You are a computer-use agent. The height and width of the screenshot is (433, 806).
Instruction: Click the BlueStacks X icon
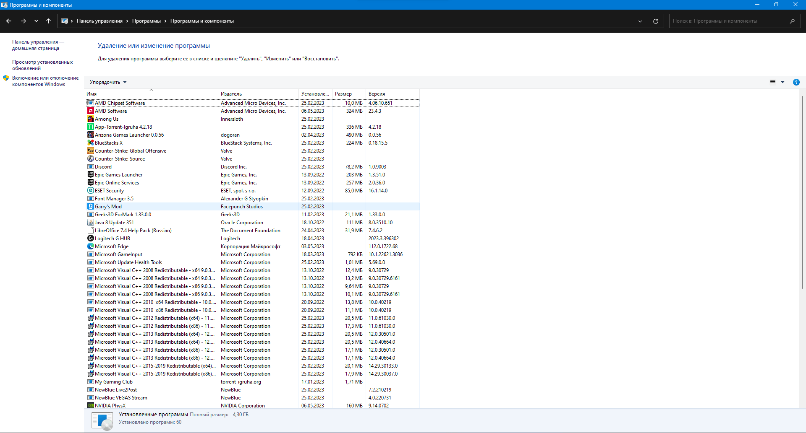click(x=90, y=143)
